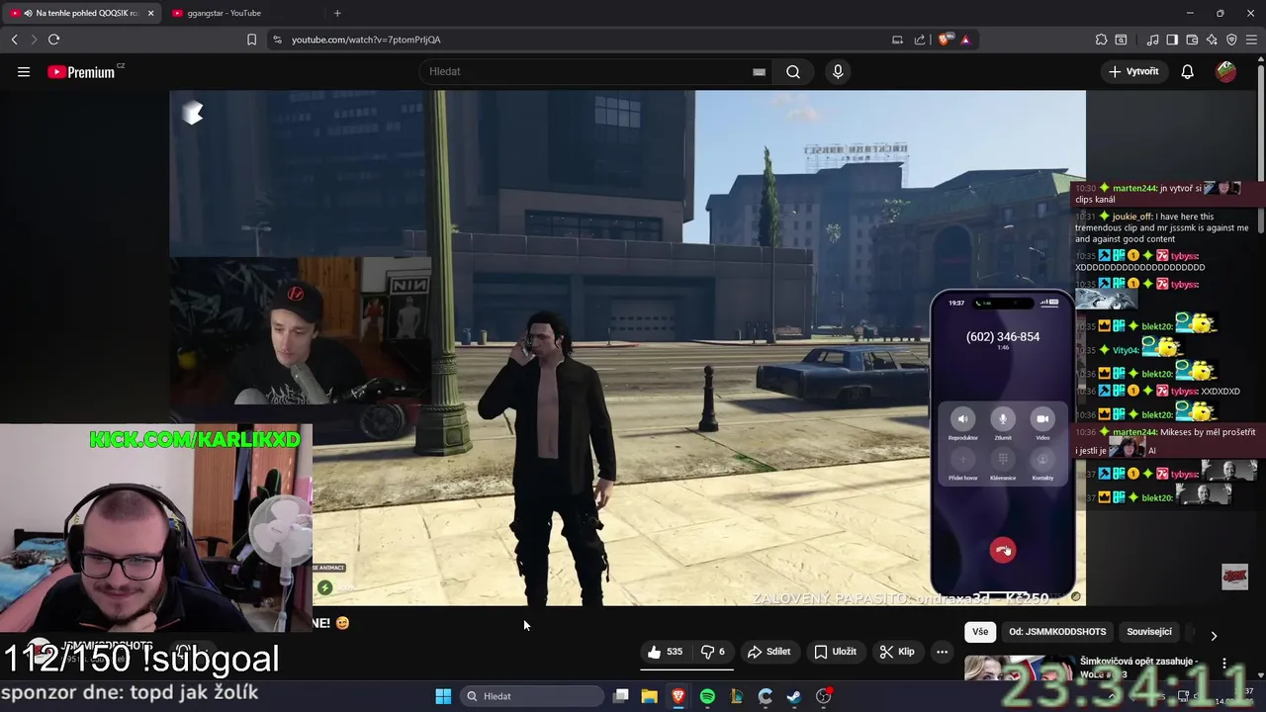Click the Vytvořit create button
The image size is (1266, 712).
click(x=1133, y=71)
